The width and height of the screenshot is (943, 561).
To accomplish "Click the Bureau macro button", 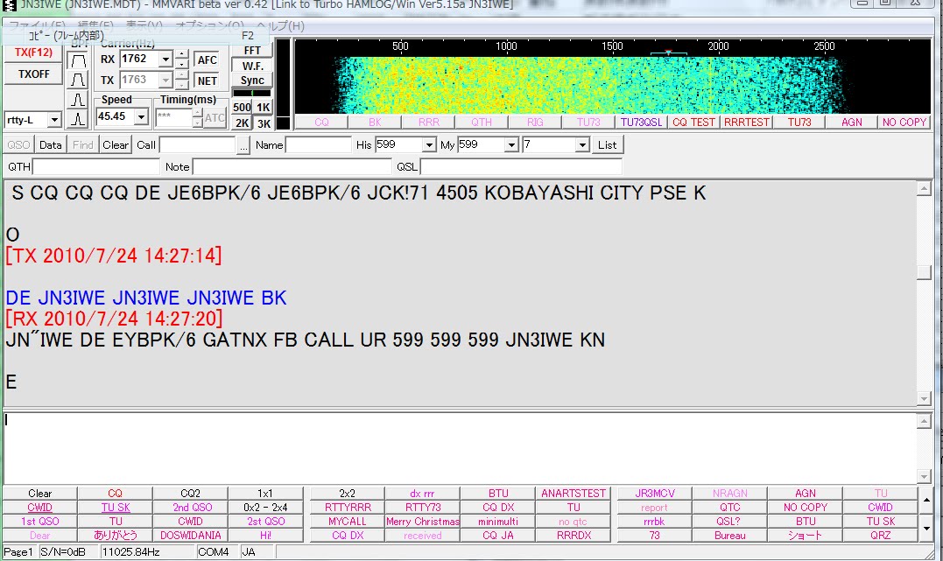I will coord(730,535).
